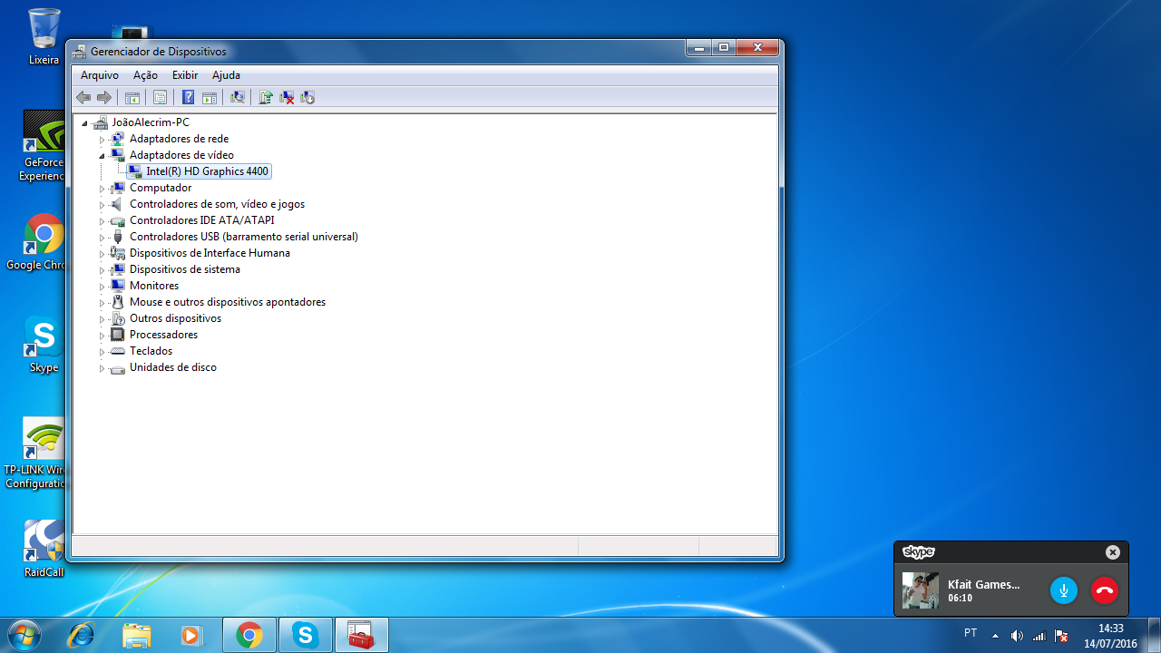The width and height of the screenshot is (1161, 653).
Task: Select the Outros dispositivos entry
Action: [175, 318]
